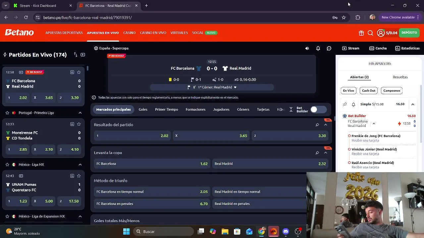This screenshot has width=424, height=238.
Task: Open File Explorer from the taskbar
Action: click(x=225, y=231)
